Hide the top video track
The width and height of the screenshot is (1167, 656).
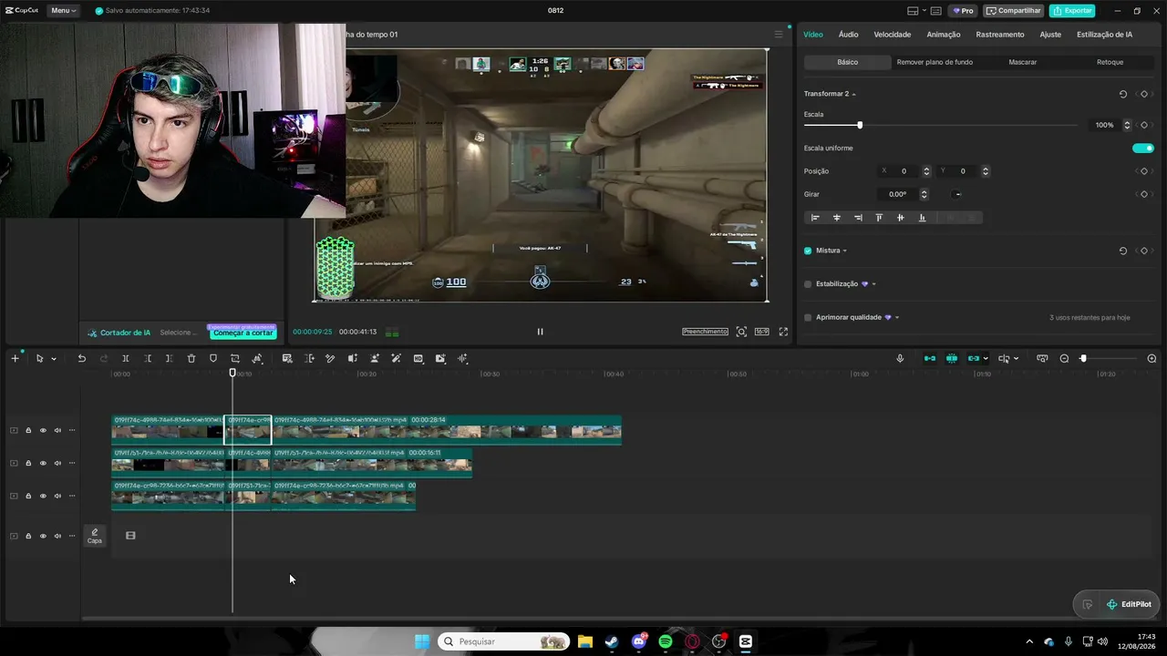point(43,430)
